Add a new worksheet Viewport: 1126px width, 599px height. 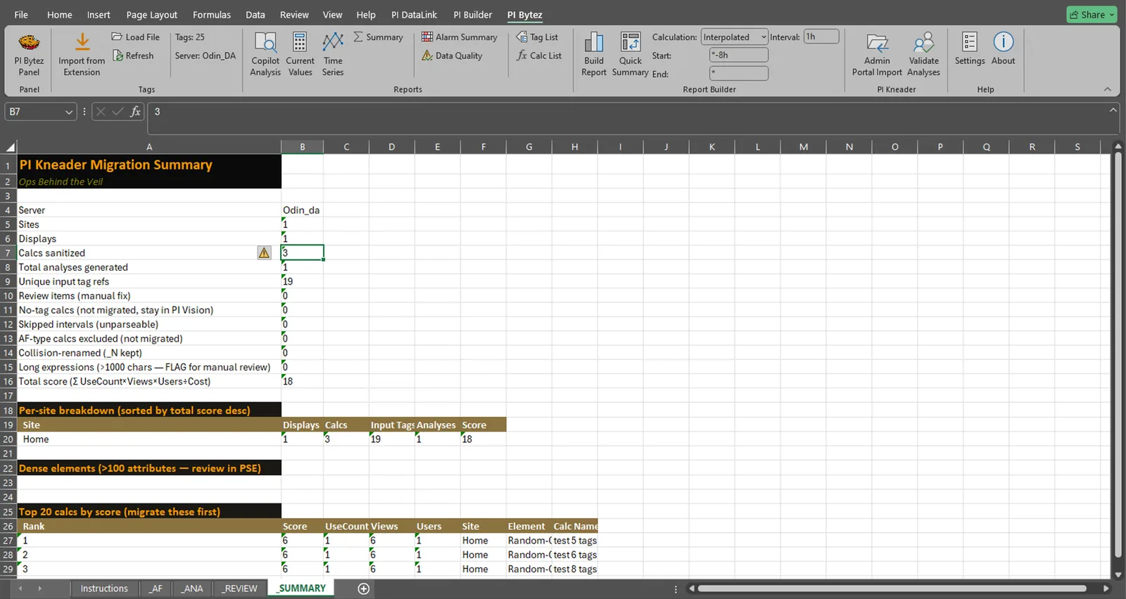pyautogui.click(x=364, y=588)
